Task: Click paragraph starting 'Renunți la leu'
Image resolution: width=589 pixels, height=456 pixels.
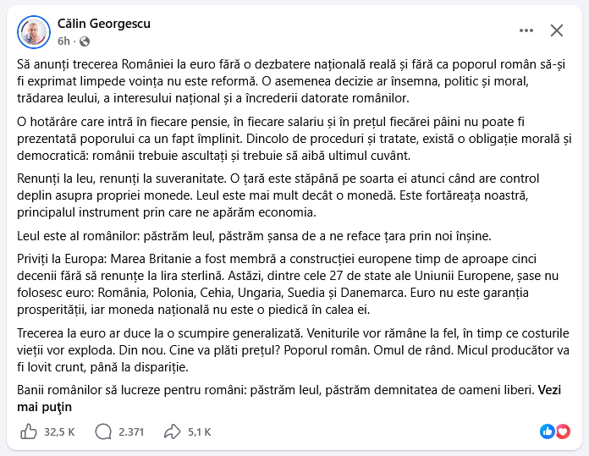Action: [x=278, y=195]
